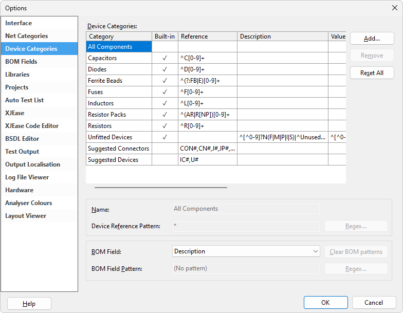Image resolution: width=403 pixels, height=313 pixels.
Task: Click the Add... button
Action: [372, 39]
